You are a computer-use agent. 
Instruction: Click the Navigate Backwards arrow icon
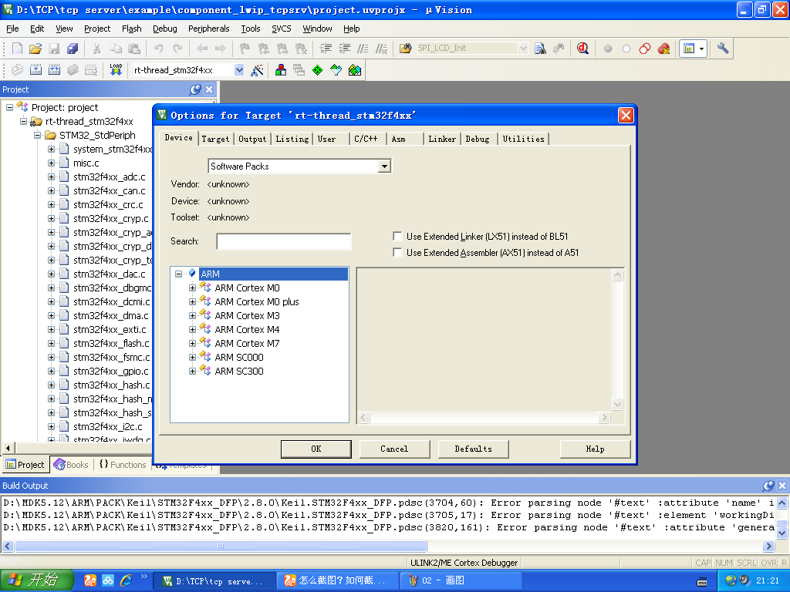(x=202, y=49)
